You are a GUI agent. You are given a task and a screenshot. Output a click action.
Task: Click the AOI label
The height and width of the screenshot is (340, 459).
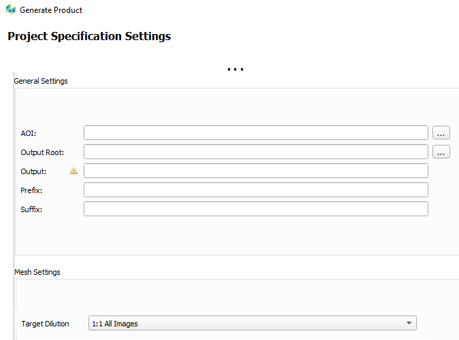point(29,133)
